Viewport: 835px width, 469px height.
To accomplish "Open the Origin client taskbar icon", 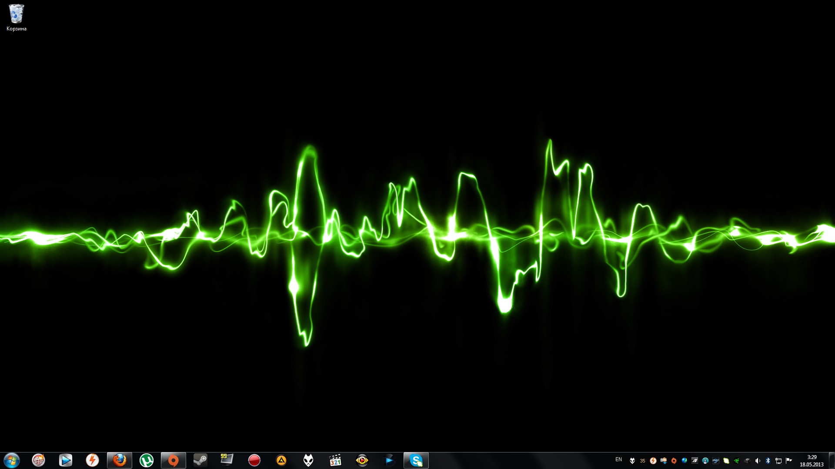I will point(174,460).
